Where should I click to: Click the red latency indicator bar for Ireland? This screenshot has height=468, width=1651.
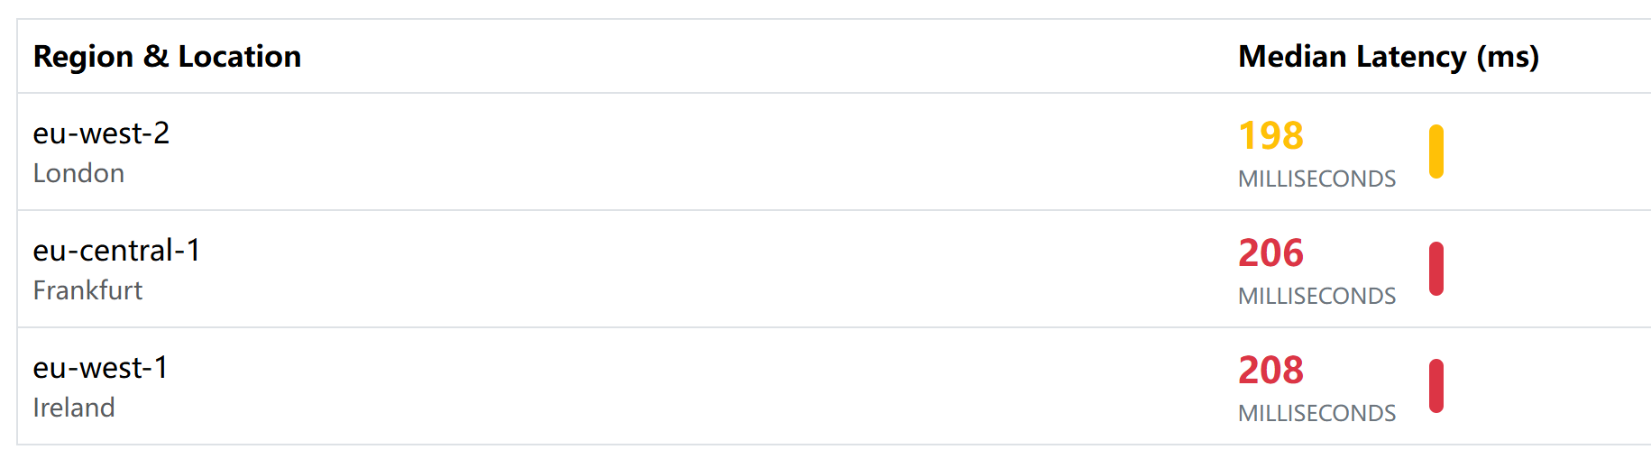pos(1436,386)
